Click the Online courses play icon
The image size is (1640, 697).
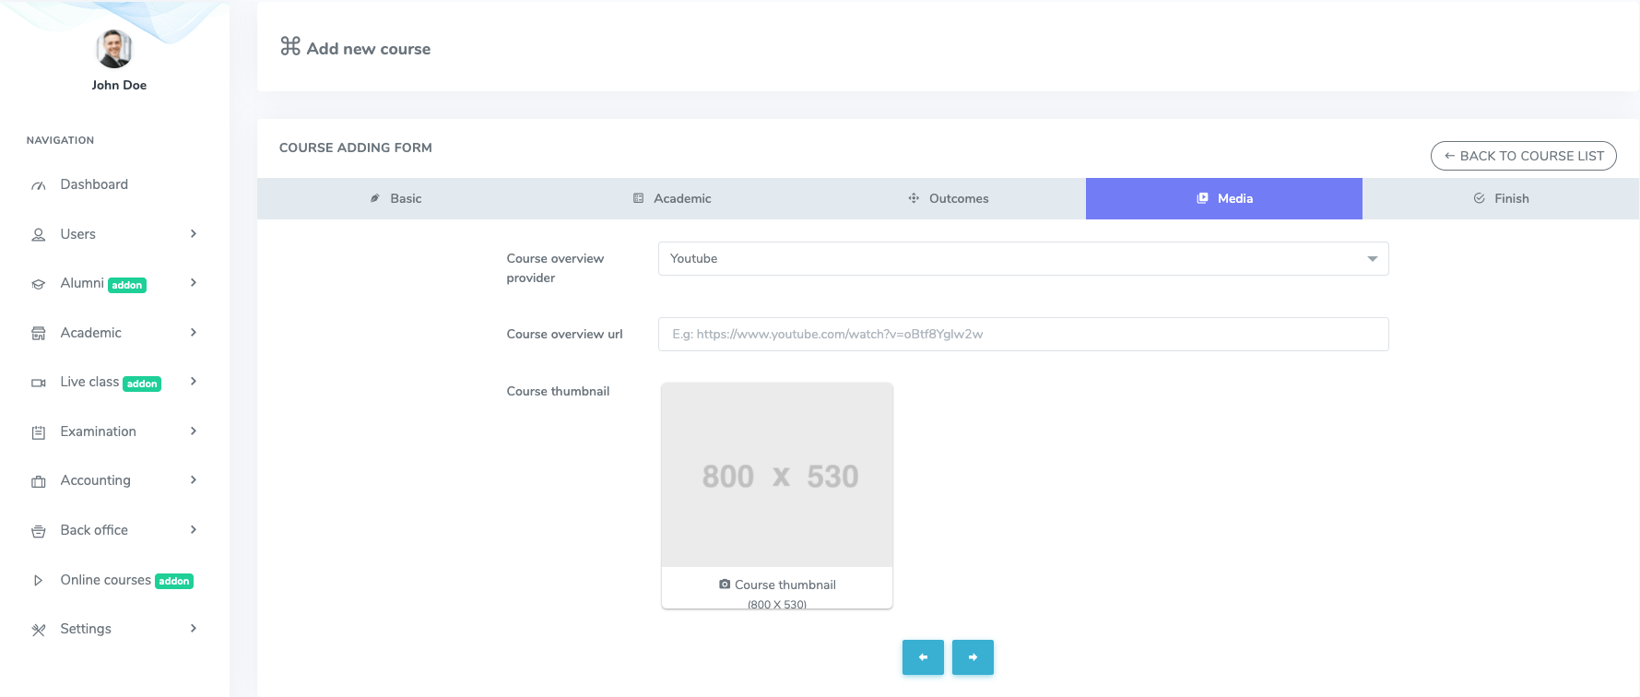(39, 581)
